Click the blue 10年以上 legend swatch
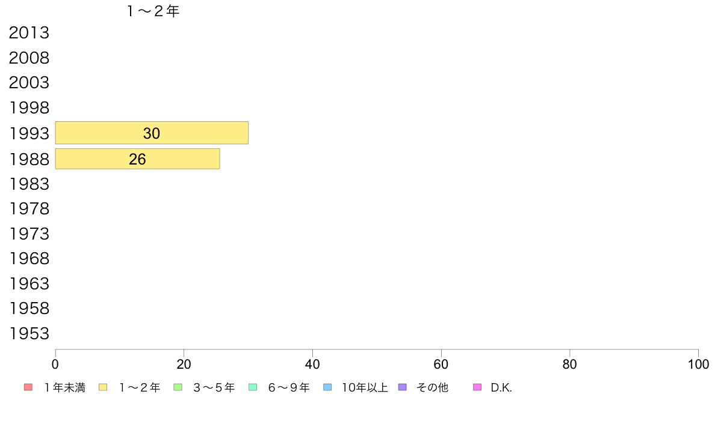The height and width of the screenshot is (442, 715). tap(327, 387)
